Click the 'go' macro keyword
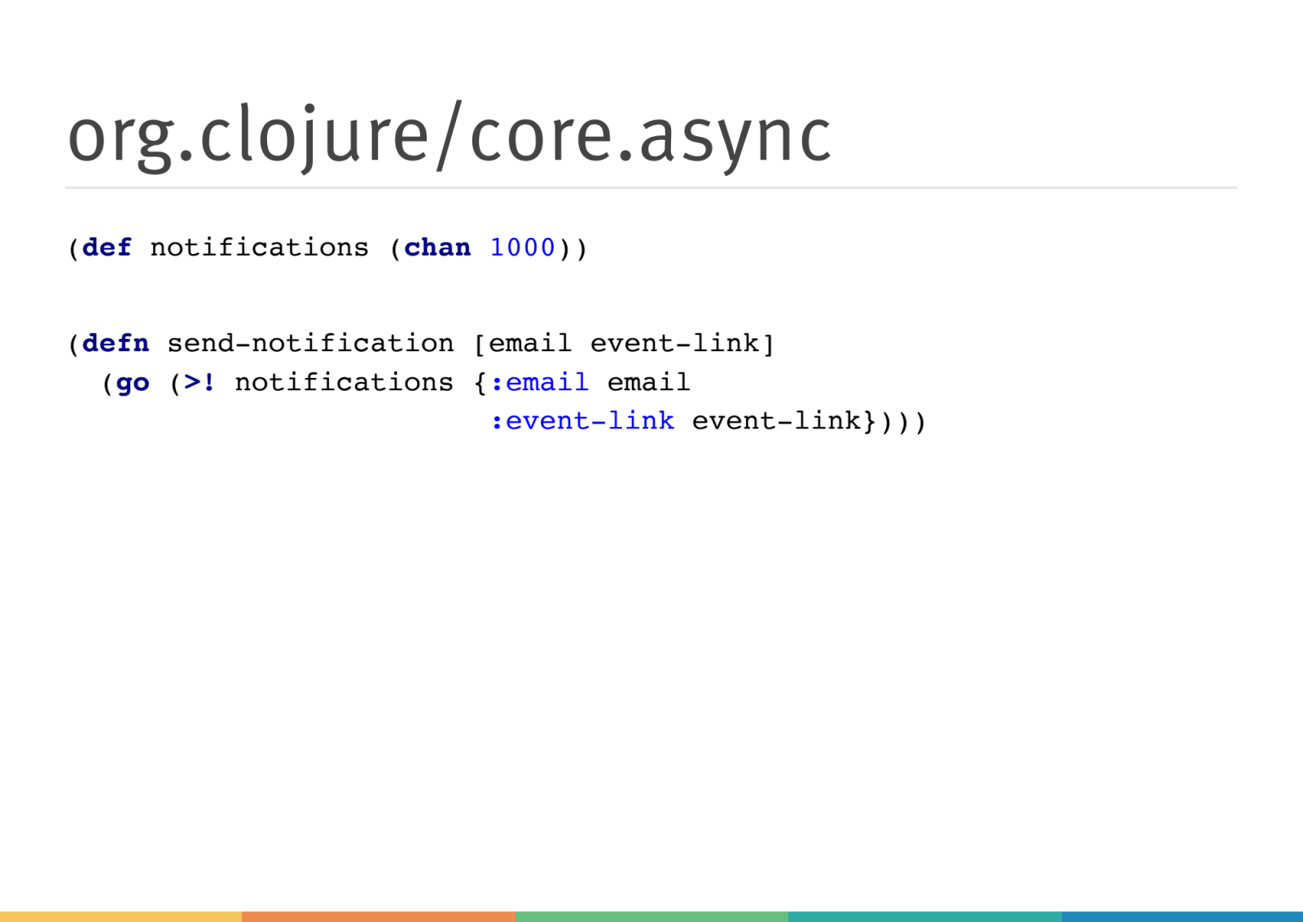1303x922 pixels. tap(133, 383)
